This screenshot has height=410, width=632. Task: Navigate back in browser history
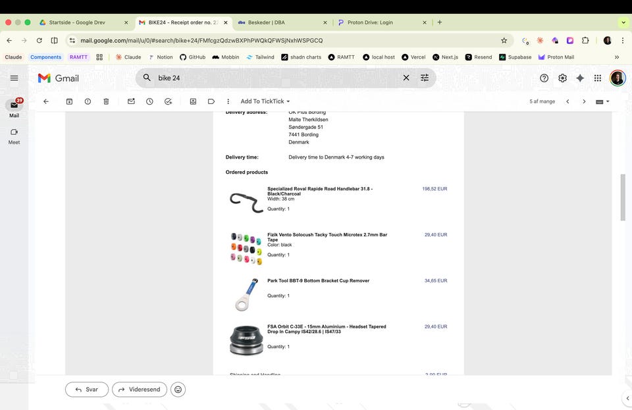[9, 40]
